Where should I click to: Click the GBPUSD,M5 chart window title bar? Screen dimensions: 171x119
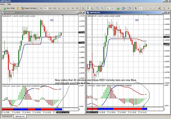[128, 13]
